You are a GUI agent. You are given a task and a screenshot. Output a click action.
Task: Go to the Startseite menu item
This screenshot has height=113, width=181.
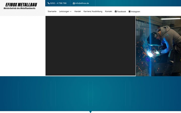coord(52,11)
